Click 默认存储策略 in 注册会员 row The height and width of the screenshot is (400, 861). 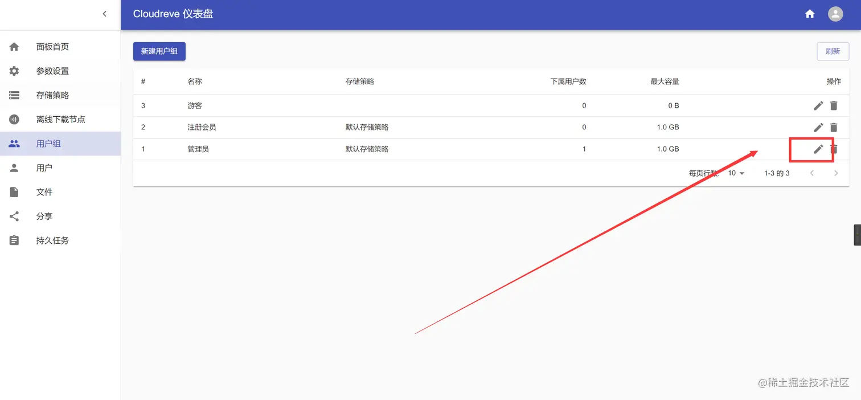(x=367, y=127)
